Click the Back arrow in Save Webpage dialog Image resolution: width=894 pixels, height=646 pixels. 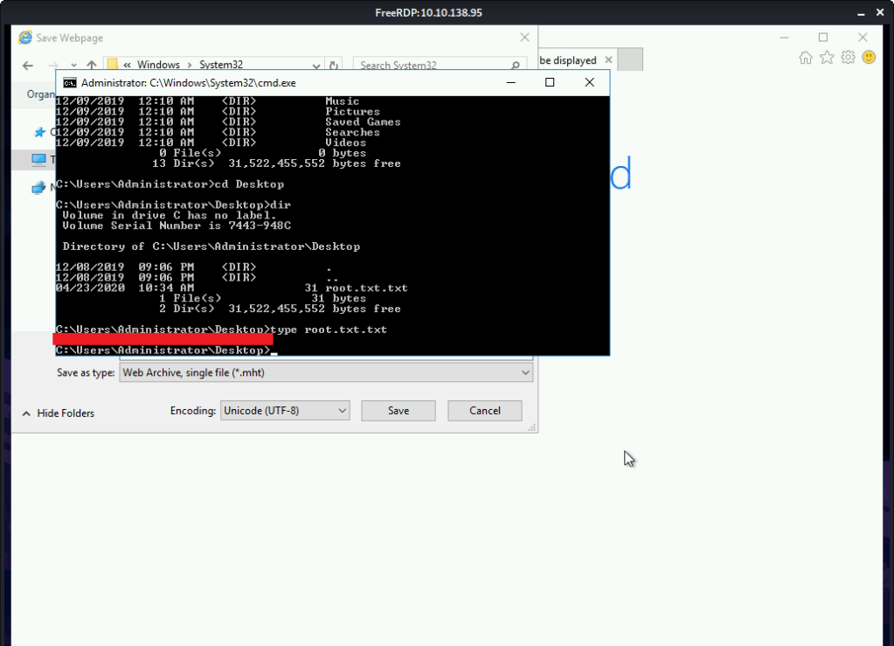pyautogui.click(x=28, y=66)
